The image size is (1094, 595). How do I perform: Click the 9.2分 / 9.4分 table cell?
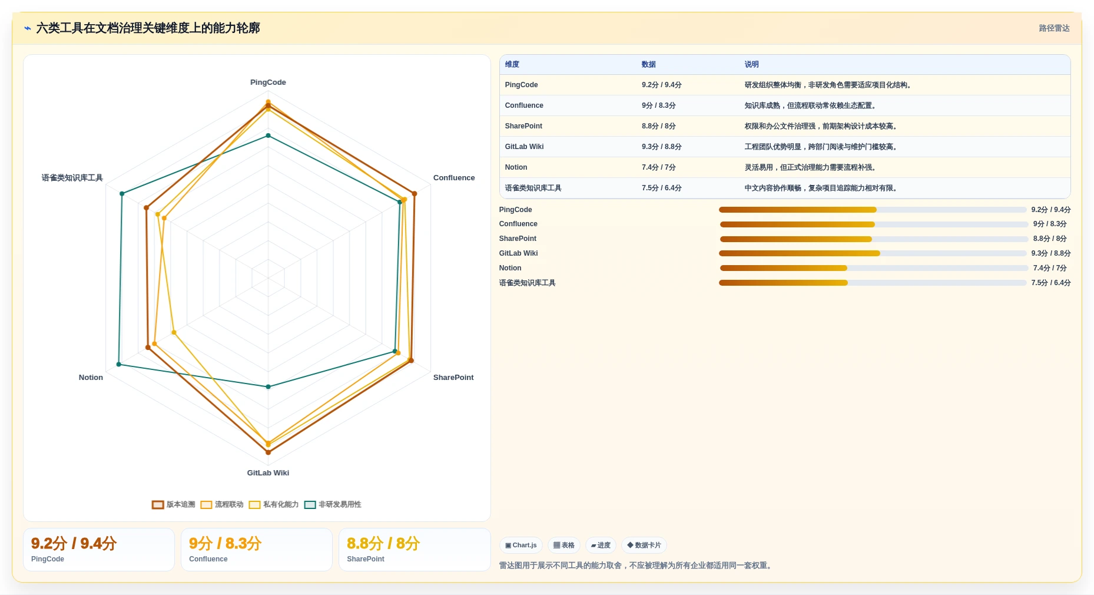(x=662, y=85)
